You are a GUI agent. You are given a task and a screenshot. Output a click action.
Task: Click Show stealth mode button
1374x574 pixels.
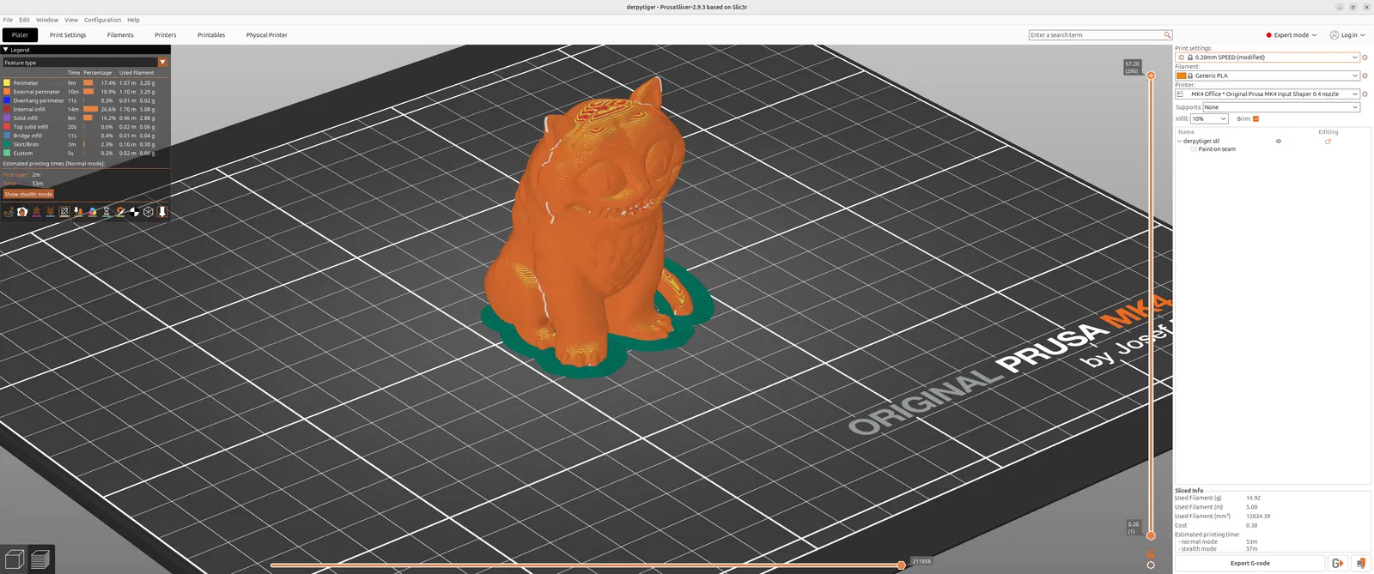click(28, 195)
